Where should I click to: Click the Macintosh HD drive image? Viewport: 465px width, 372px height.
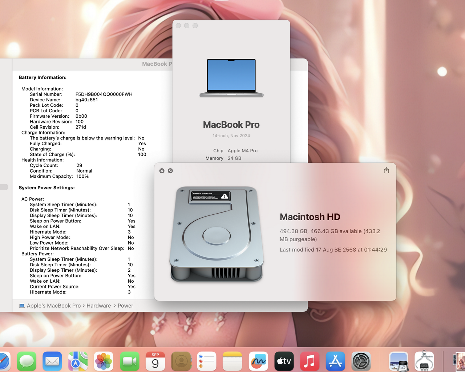[217, 234]
